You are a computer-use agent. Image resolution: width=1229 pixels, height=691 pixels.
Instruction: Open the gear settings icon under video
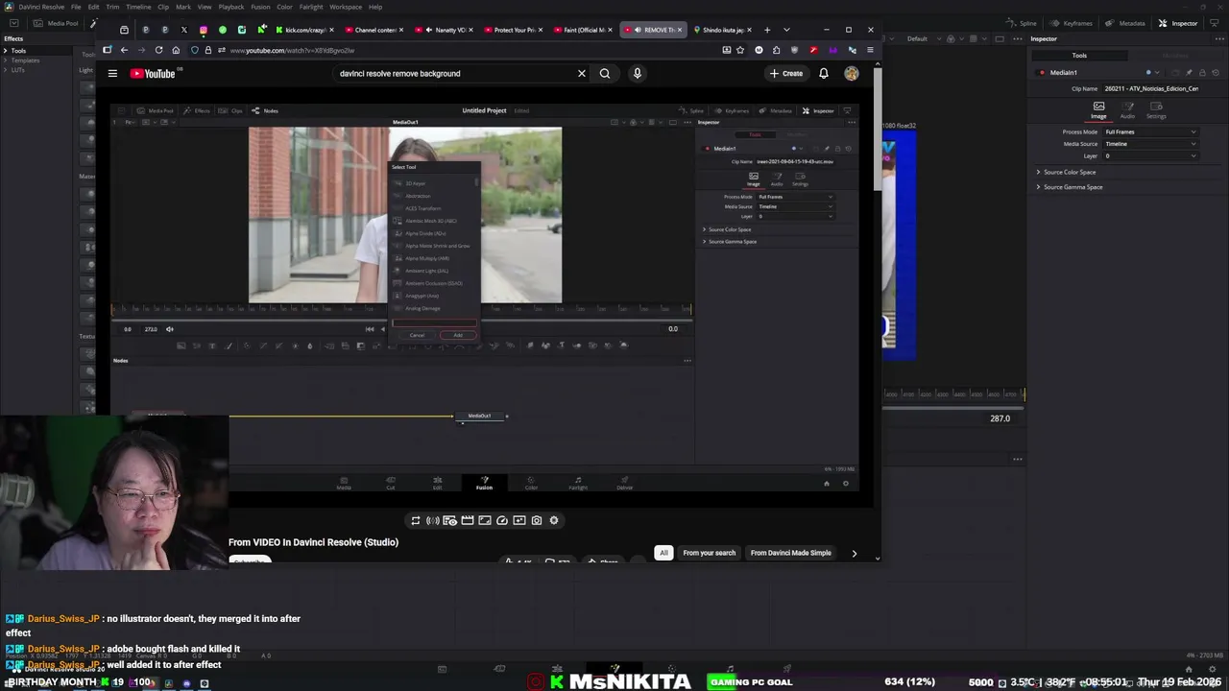coord(554,520)
